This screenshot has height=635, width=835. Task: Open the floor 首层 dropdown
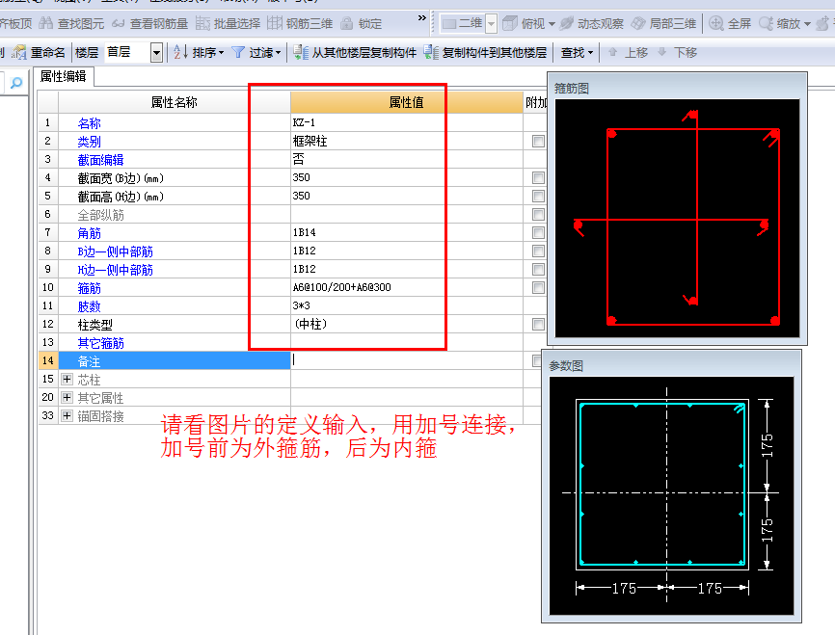coord(156,53)
